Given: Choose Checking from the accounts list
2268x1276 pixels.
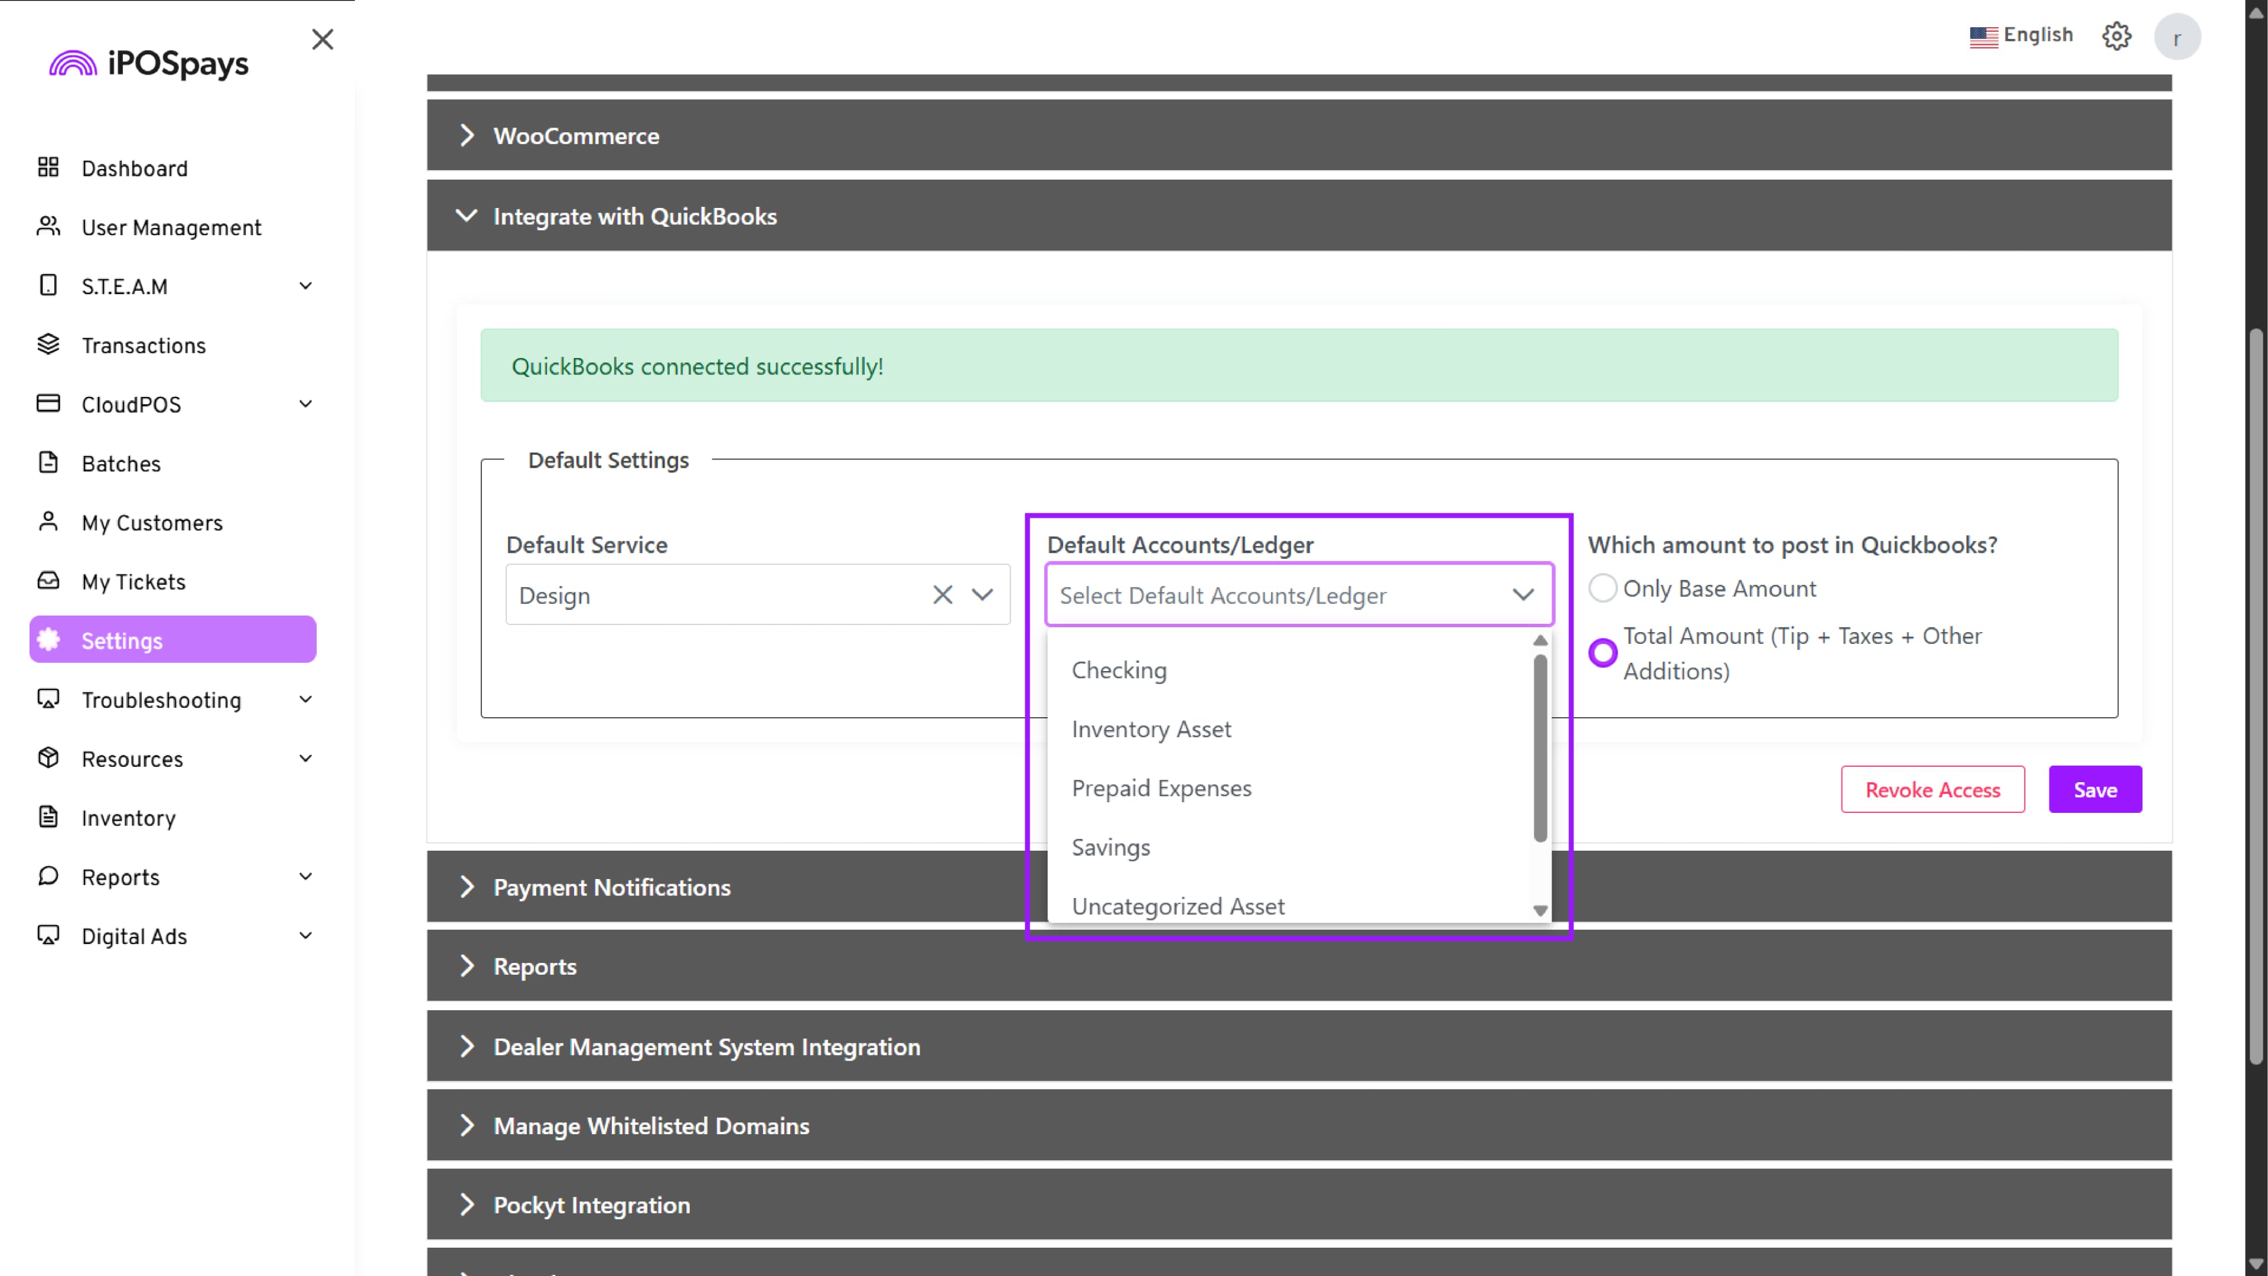Looking at the screenshot, I should tap(1119, 670).
